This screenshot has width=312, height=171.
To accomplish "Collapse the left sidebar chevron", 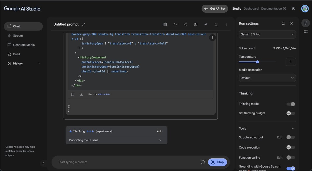I will 43,163.
